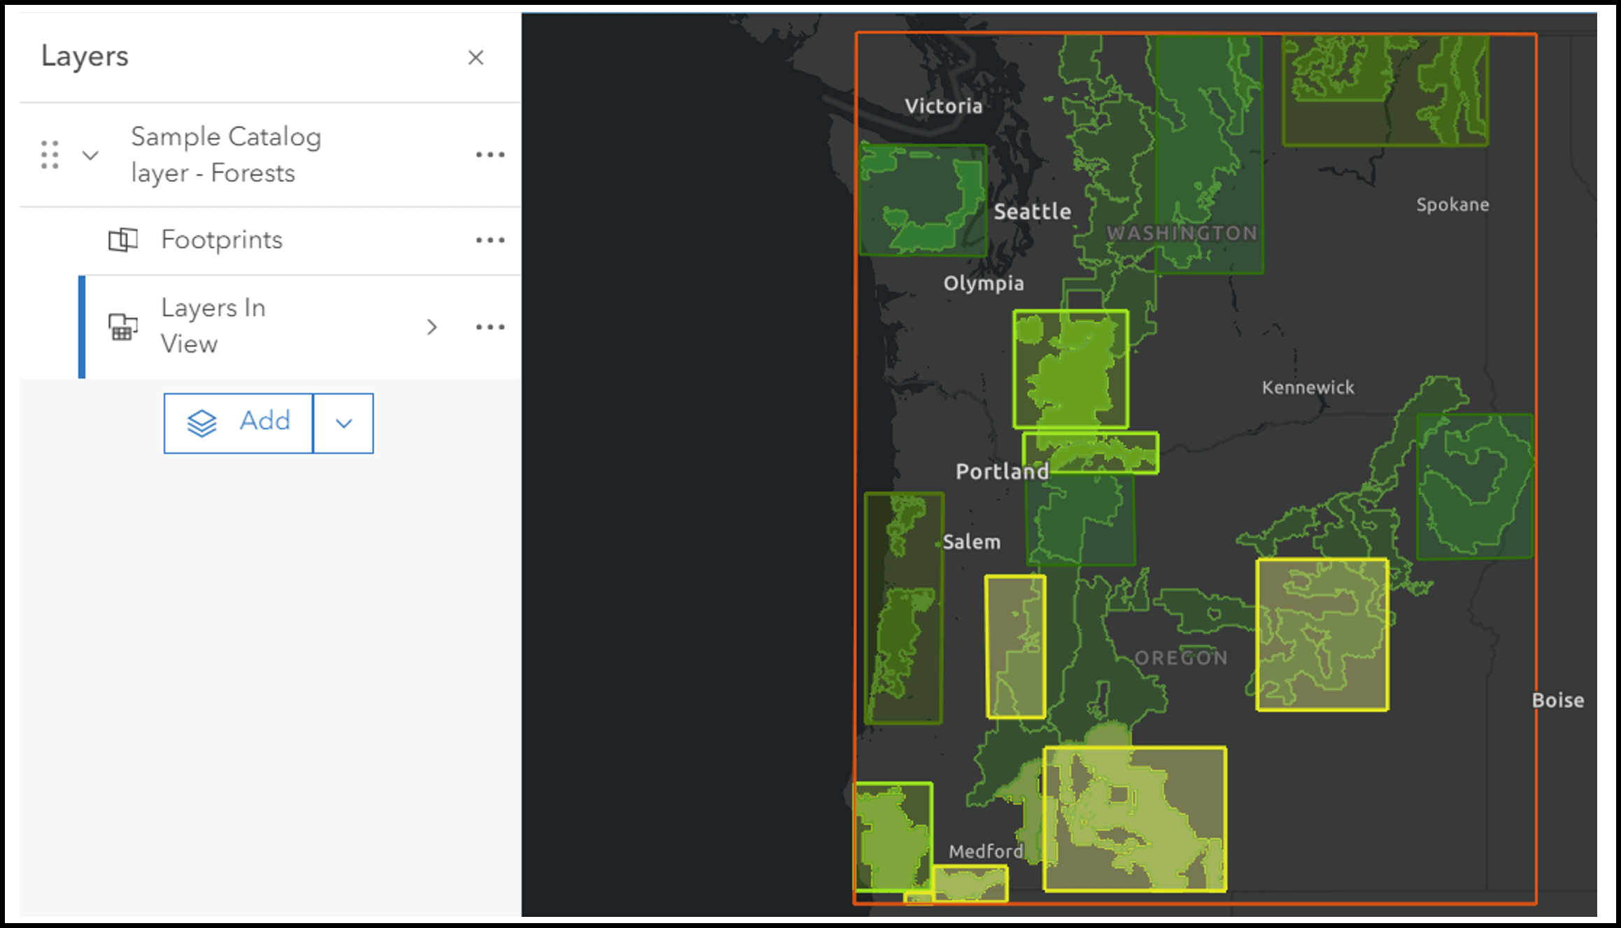
Task: Close the Layers panel
Action: click(476, 57)
